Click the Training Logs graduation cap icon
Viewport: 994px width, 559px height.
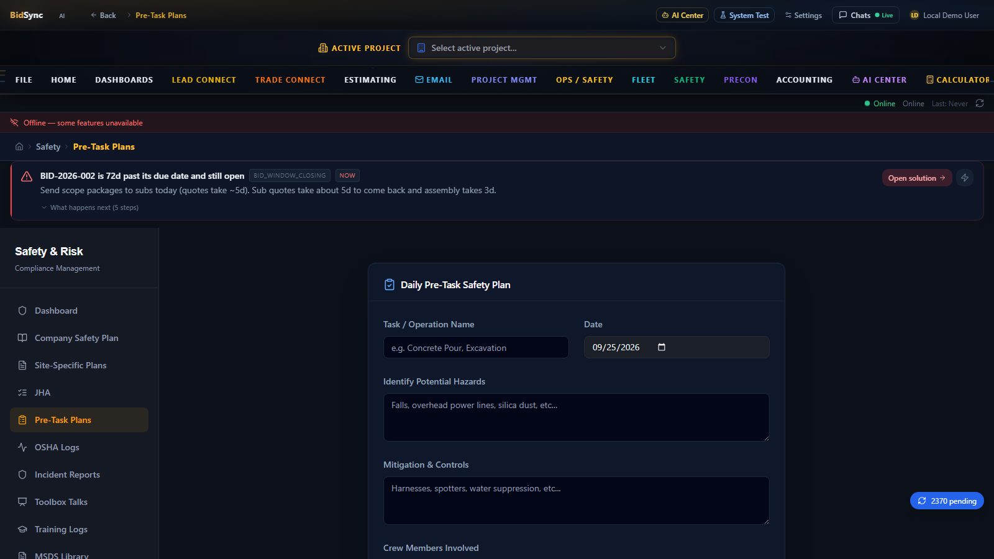22,529
